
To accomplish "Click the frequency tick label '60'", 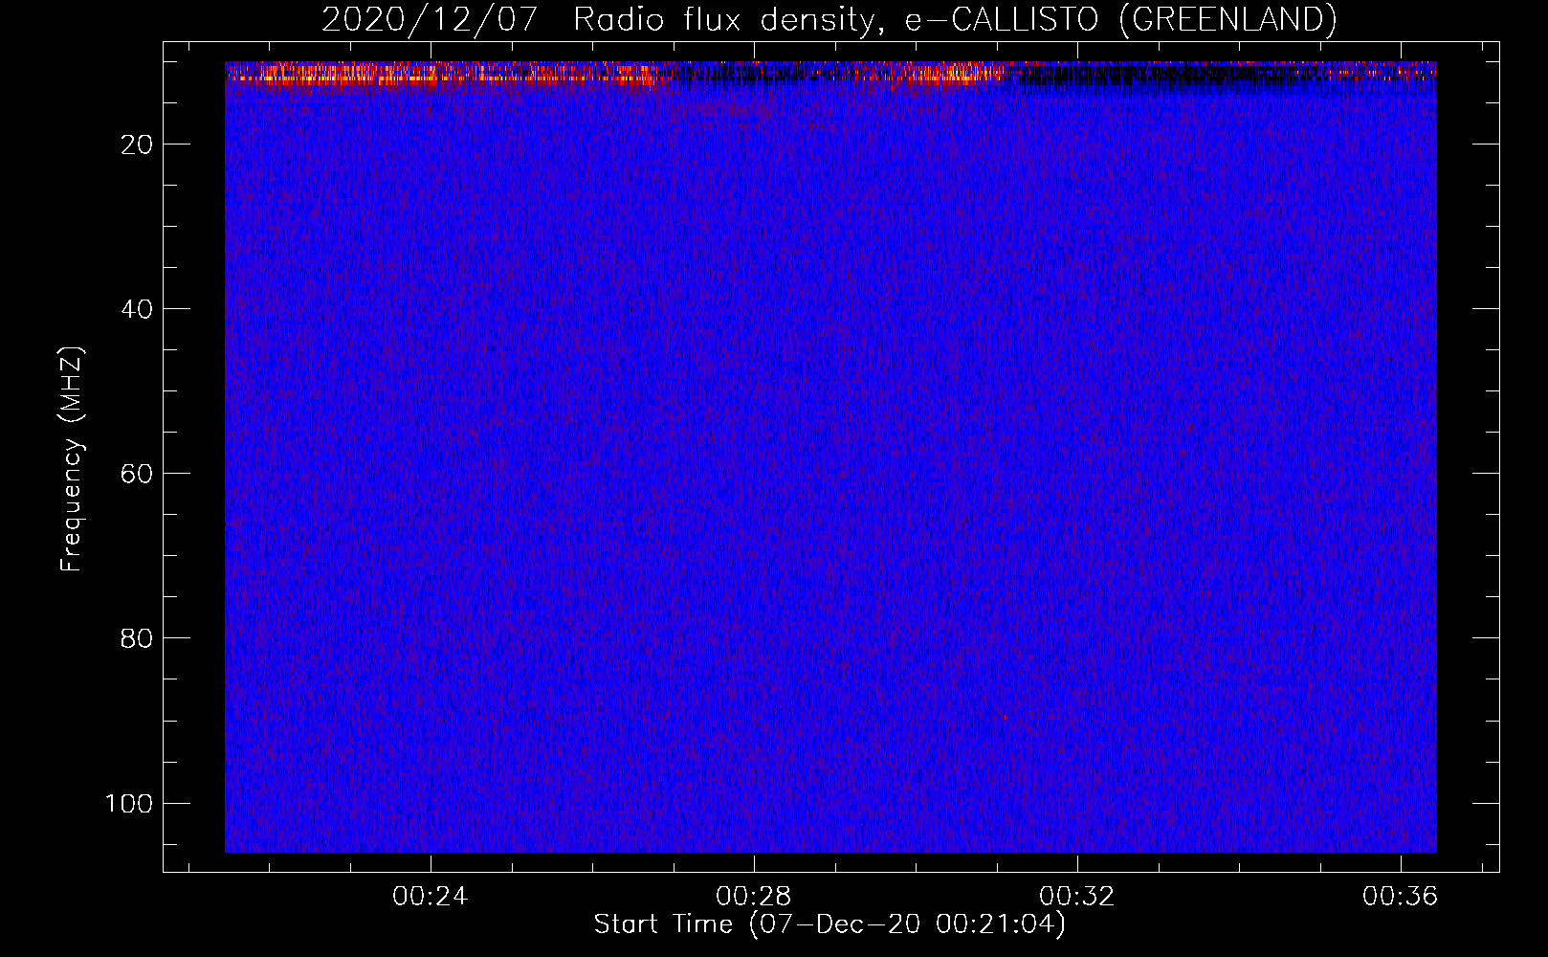I will [x=137, y=474].
